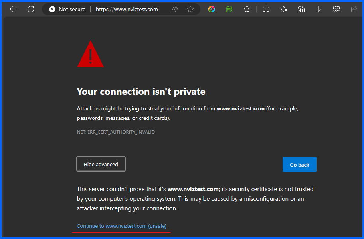Start the Read aloud feature

[x=174, y=9]
